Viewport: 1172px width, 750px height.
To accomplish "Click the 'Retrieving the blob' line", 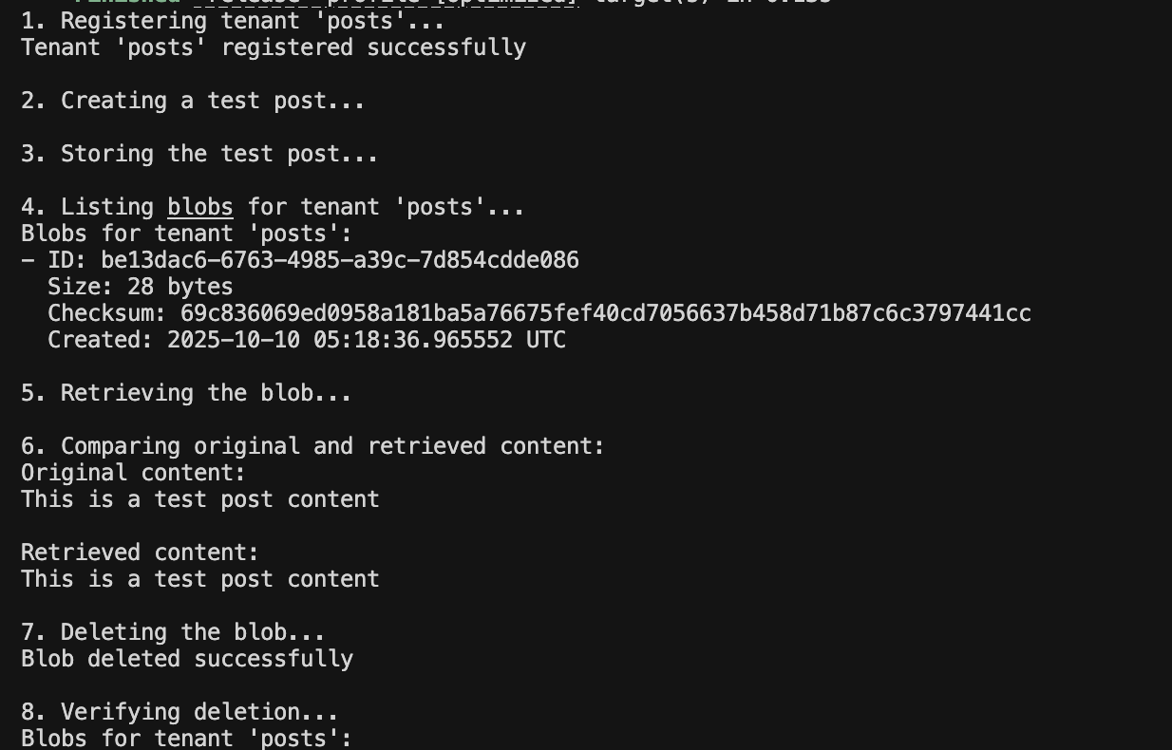I will 186,393.
